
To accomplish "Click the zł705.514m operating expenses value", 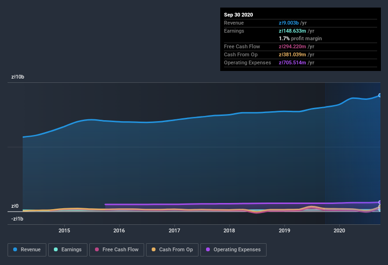I will point(293,62).
